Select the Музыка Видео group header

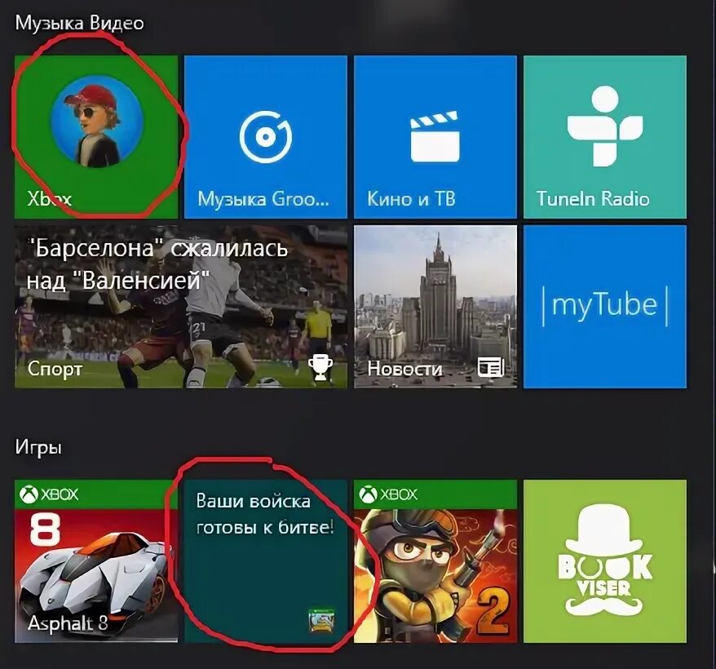79,23
